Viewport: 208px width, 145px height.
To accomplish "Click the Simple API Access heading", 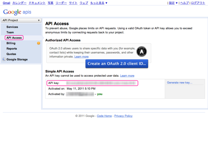I will pyautogui.click(x=60, y=71).
